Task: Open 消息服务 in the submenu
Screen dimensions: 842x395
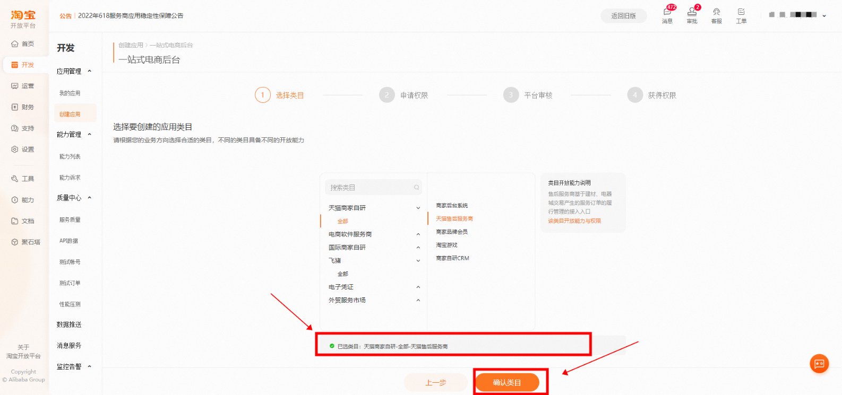Action: tap(69, 346)
